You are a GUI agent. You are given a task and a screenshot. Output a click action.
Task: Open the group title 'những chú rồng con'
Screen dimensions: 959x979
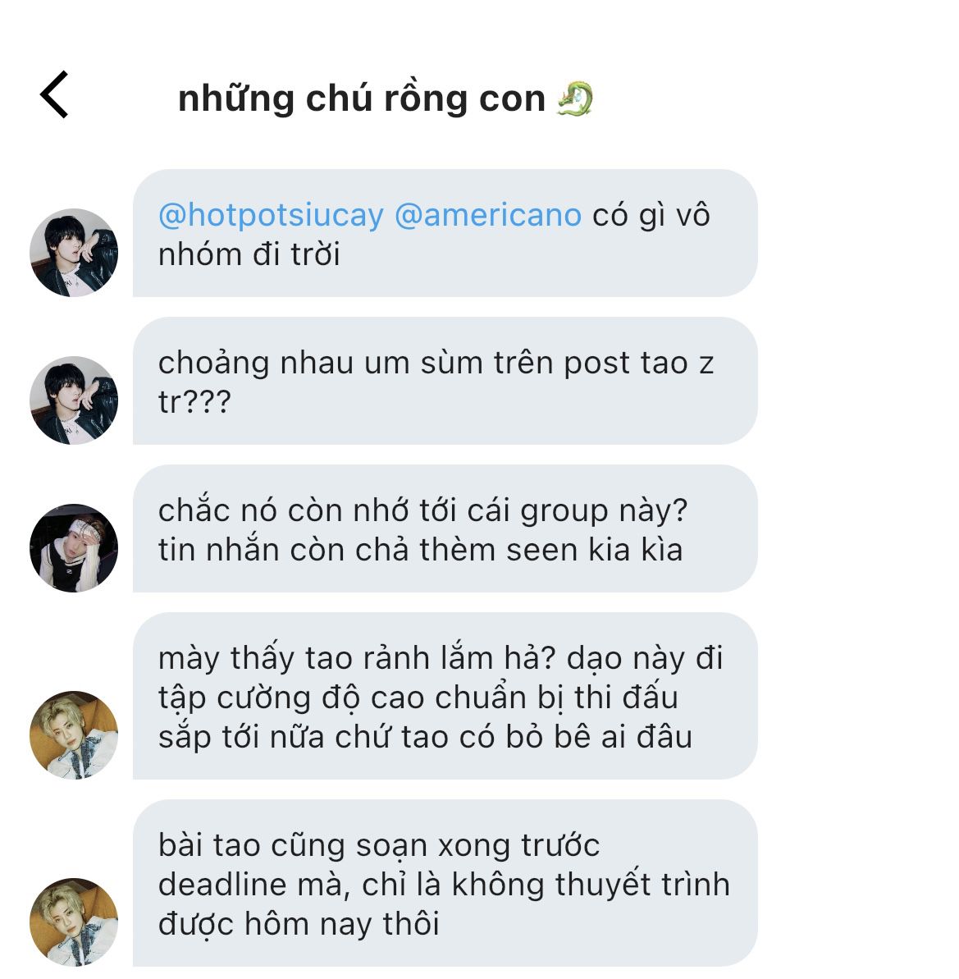click(362, 98)
